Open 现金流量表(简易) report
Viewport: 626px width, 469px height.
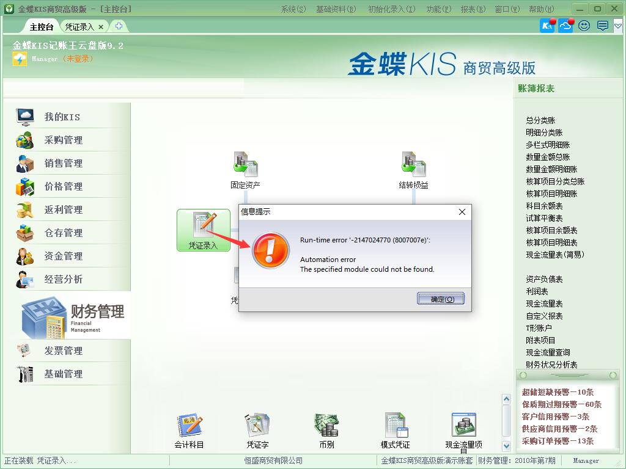555,255
